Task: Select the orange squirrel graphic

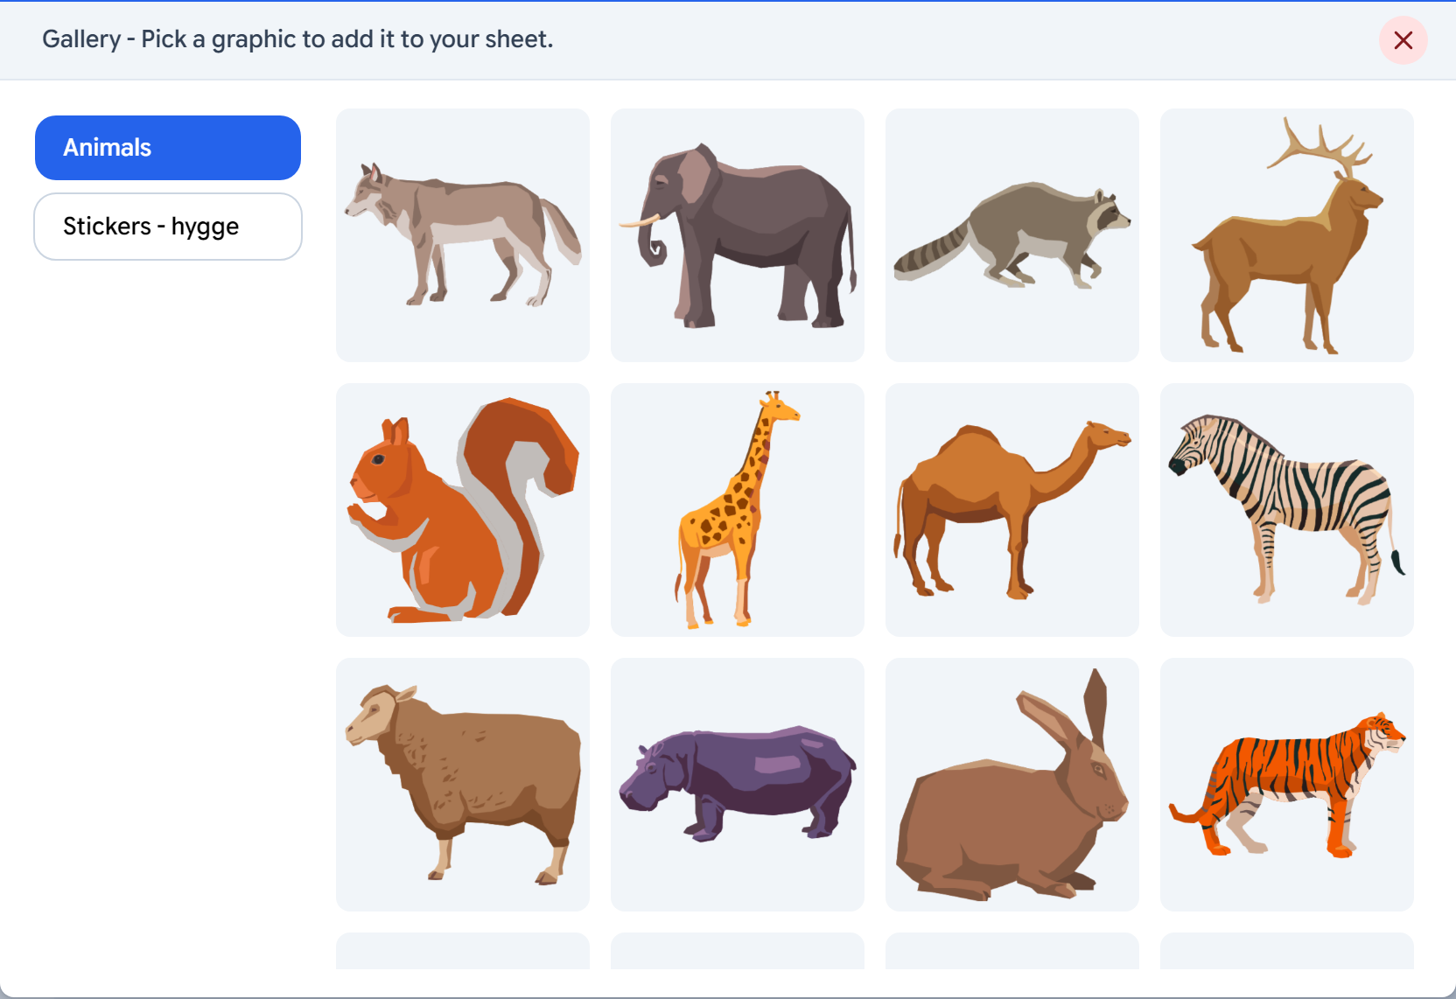Action: (x=463, y=510)
